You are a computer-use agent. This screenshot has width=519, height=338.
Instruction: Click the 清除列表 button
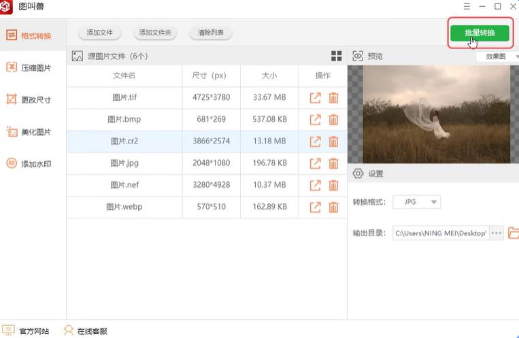[210, 33]
